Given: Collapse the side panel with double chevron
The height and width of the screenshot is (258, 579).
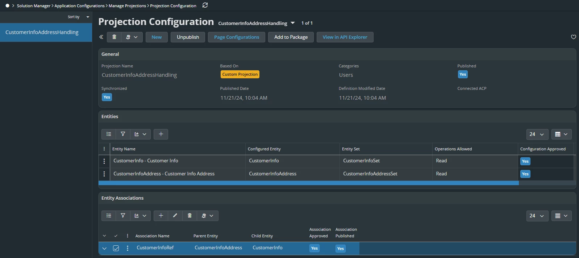Looking at the screenshot, I should 101,37.
